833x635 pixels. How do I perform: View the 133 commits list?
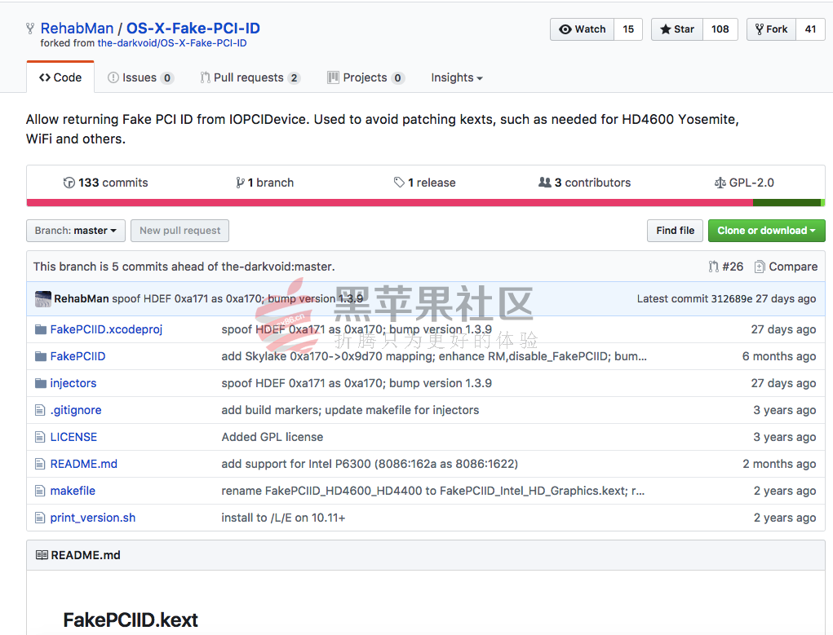coord(106,183)
